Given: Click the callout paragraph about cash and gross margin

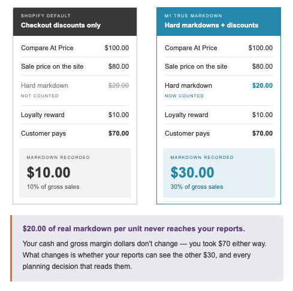Looking at the screenshot, I should click(x=144, y=255).
